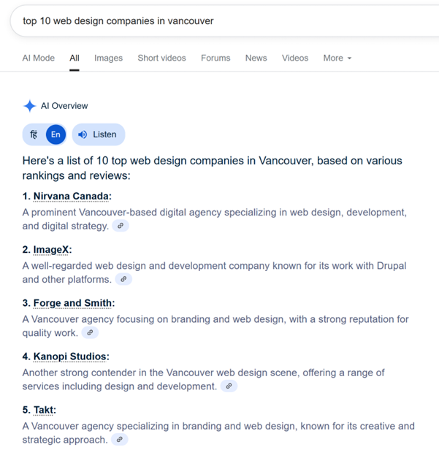Open source link icon after Takt description
This screenshot has height=458, width=439.
click(x=120, y=440)
